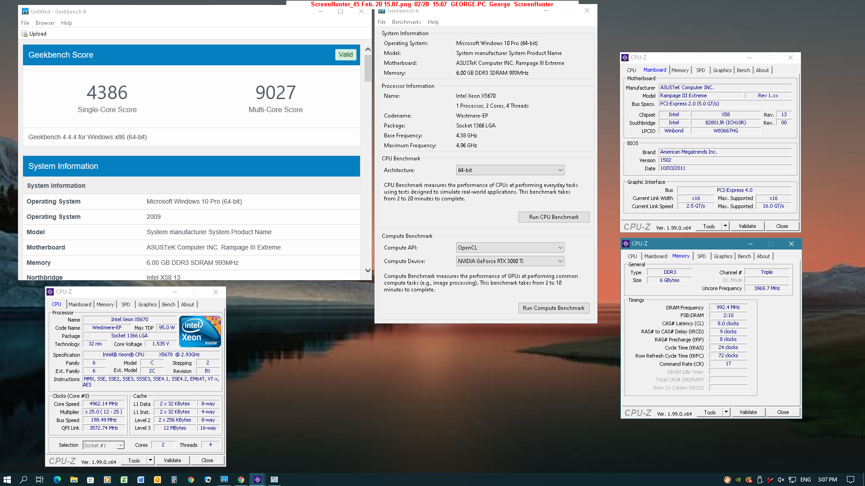Click Run CPU Benchmark button
This screenshot has width=865, height=486.
coord(554,217)
